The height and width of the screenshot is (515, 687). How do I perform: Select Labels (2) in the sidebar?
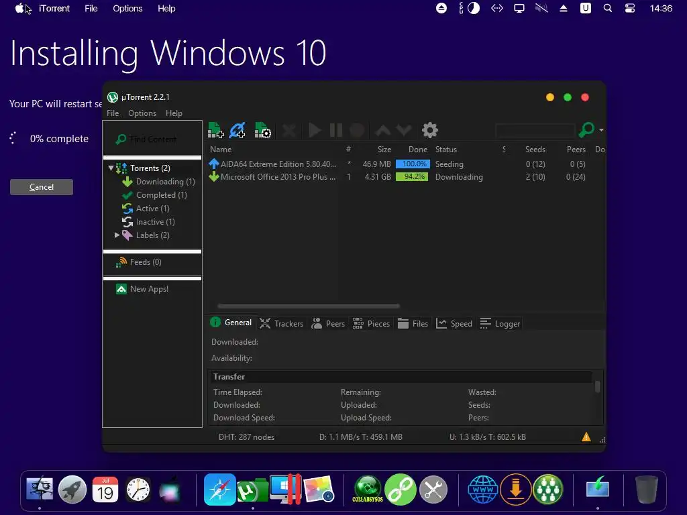point(152,235)
